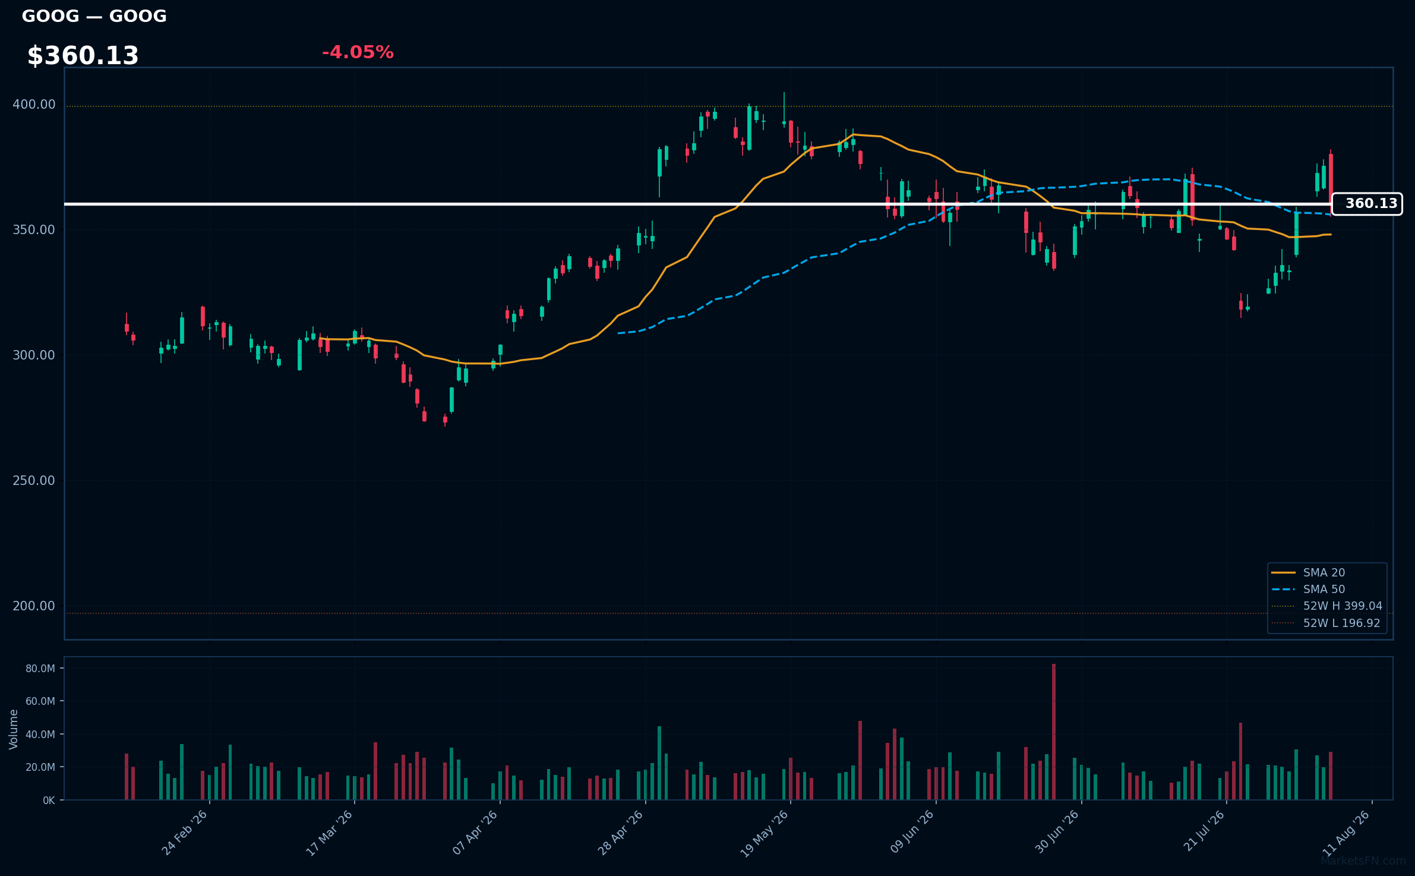The image size is (1415, 876).
Task: Click the 200.00 price axis label
Action: point(34,606)
